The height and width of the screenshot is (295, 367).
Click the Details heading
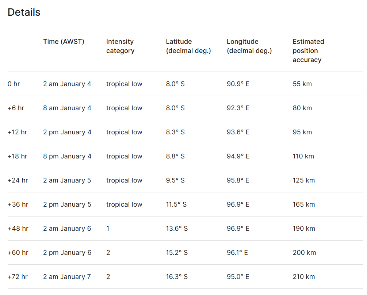[x=24, y=12]
